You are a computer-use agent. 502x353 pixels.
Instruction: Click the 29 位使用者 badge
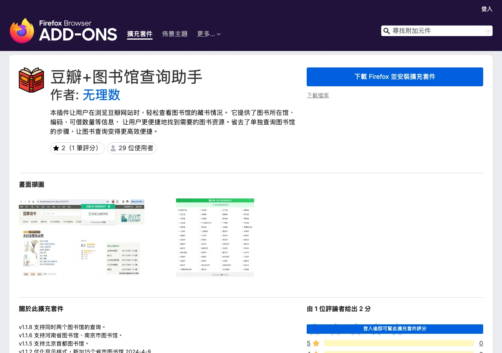tap(132, 148)
